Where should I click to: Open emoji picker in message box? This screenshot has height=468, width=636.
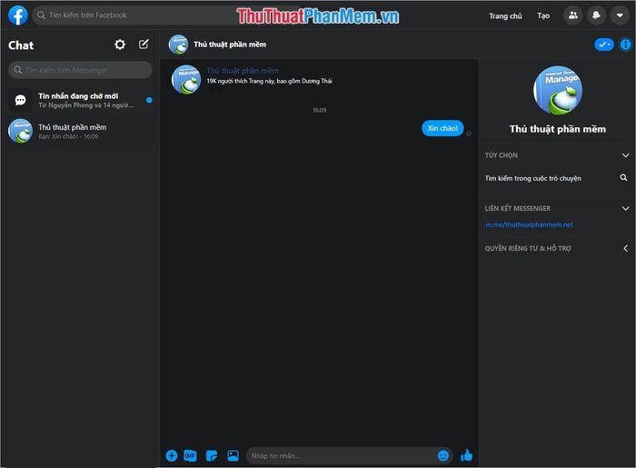[x=443, y=455]
